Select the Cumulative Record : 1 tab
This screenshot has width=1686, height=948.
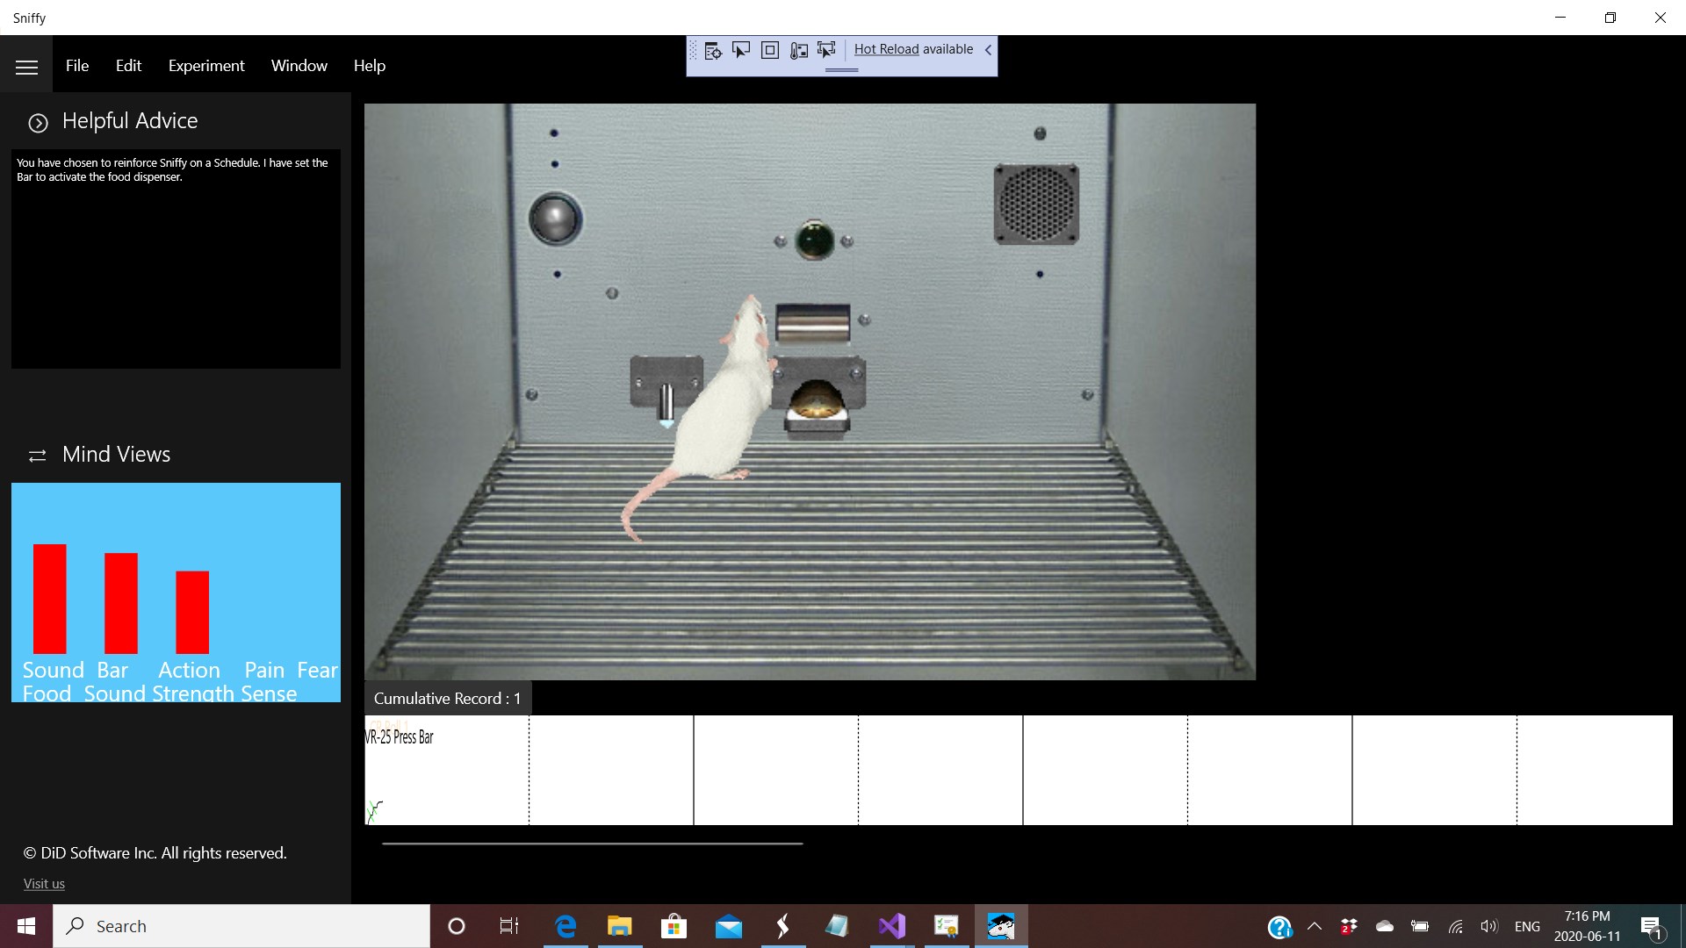pyautogui.click(x=447, y=699)
